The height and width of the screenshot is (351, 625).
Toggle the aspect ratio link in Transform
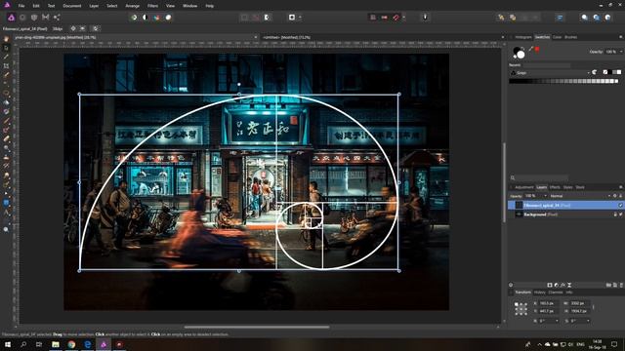point(593,307)
